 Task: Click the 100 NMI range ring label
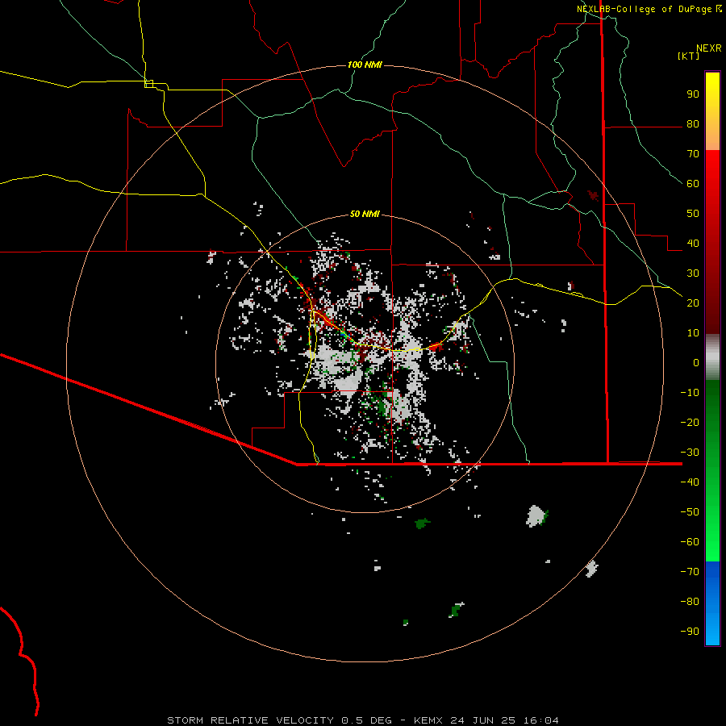(x=365, y=65)
